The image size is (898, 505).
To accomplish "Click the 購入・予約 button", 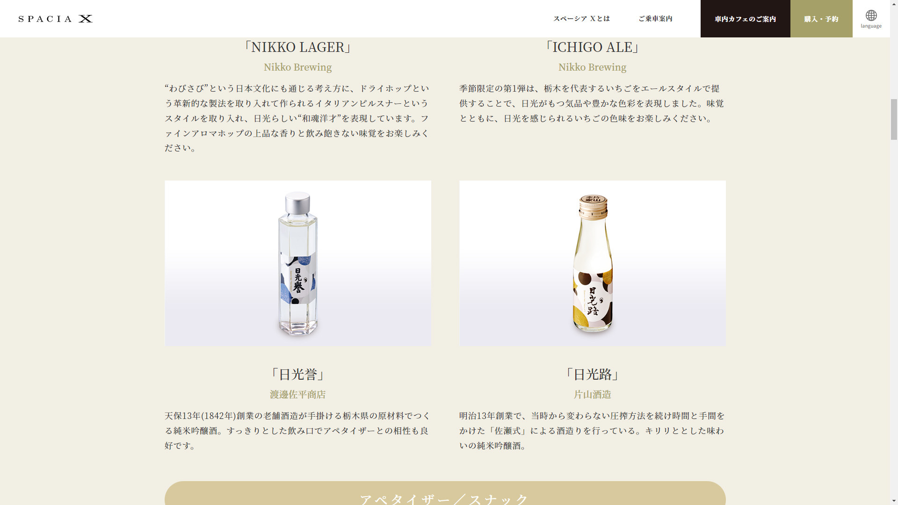I will point(821,19).
